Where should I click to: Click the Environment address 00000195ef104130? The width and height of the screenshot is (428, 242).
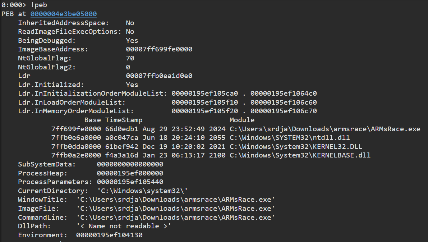pos(109,235)
